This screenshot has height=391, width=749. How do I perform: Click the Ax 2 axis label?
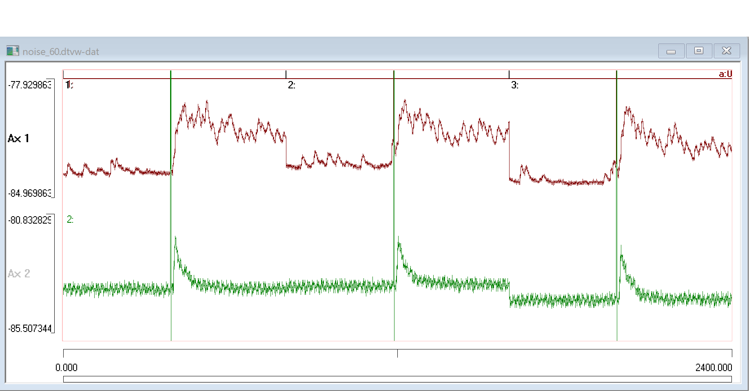click(19, 274)
